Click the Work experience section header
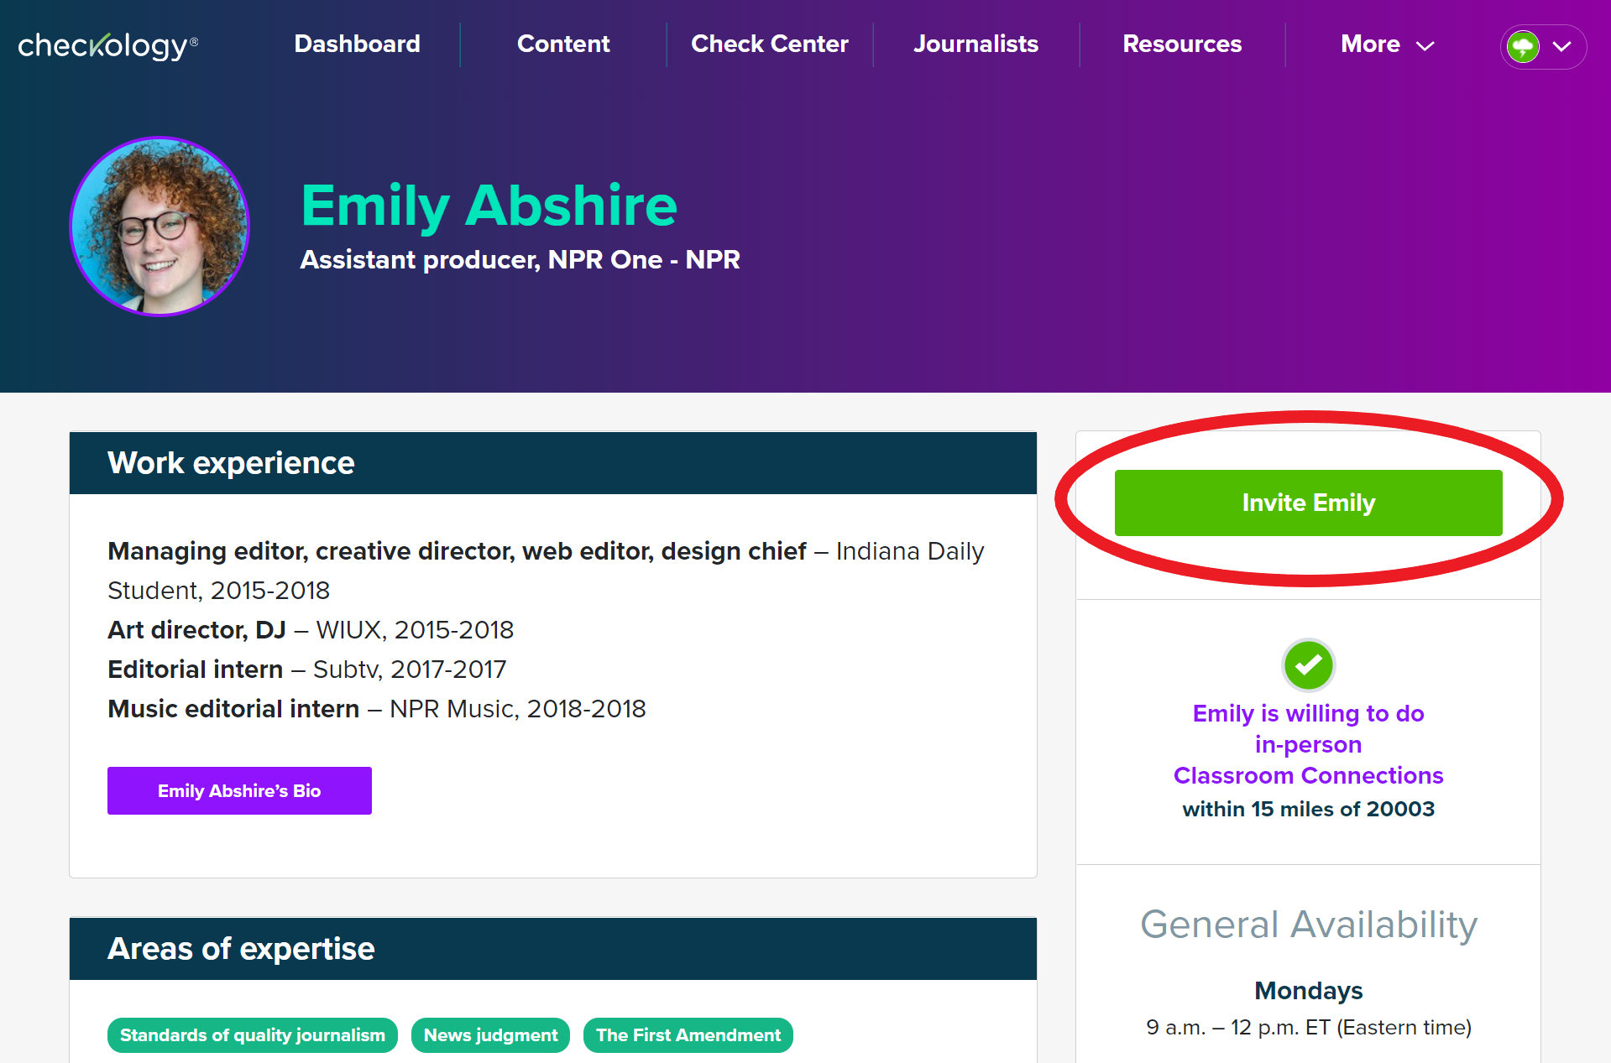 pos(231,463)
